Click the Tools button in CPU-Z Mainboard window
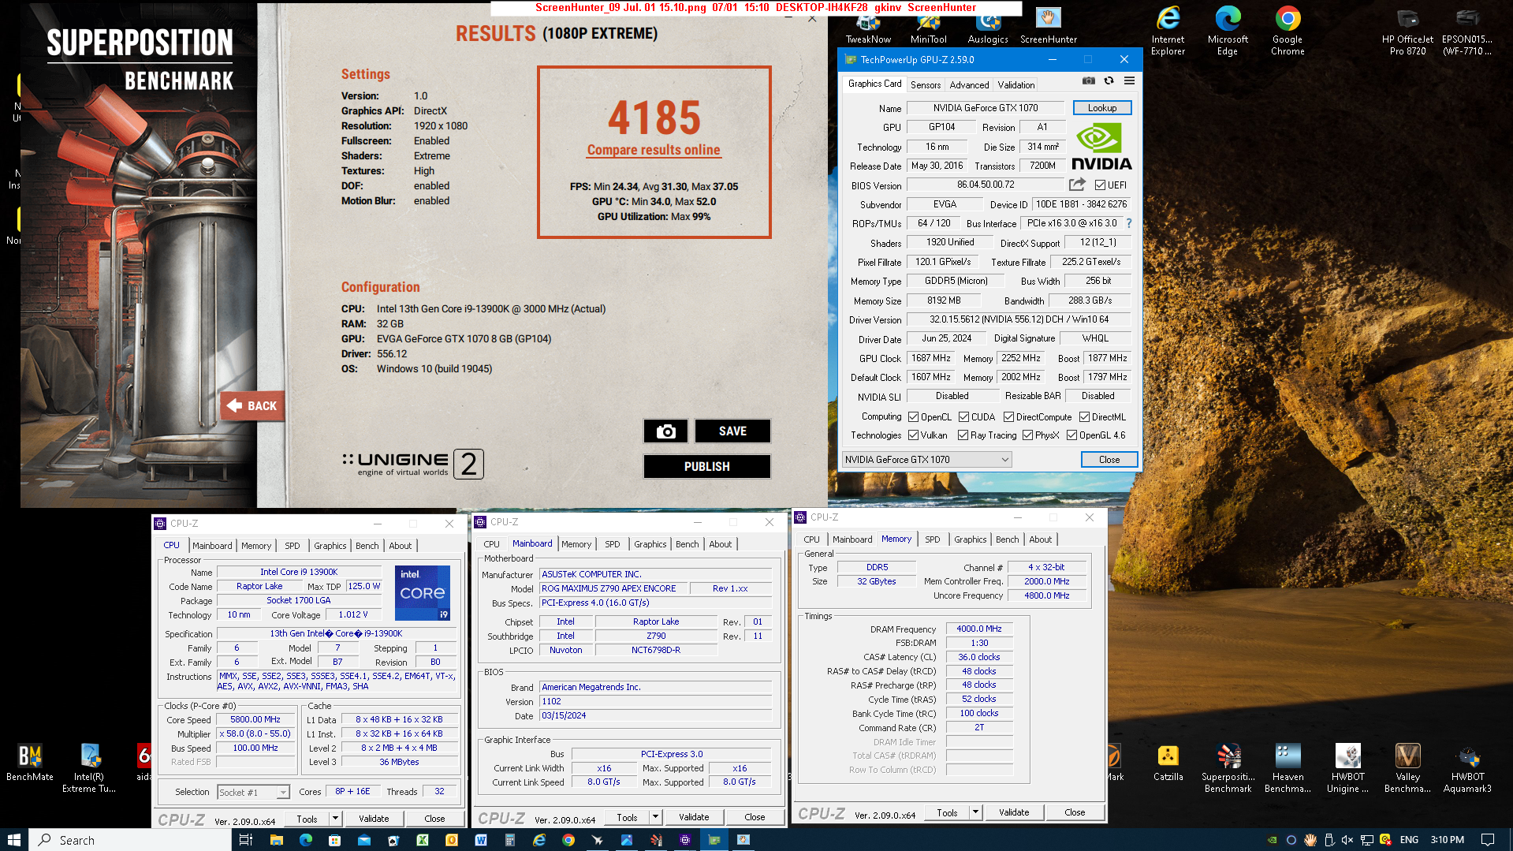Image resolution: width=1513 pixels, height=851 pixels. (627, 817)
